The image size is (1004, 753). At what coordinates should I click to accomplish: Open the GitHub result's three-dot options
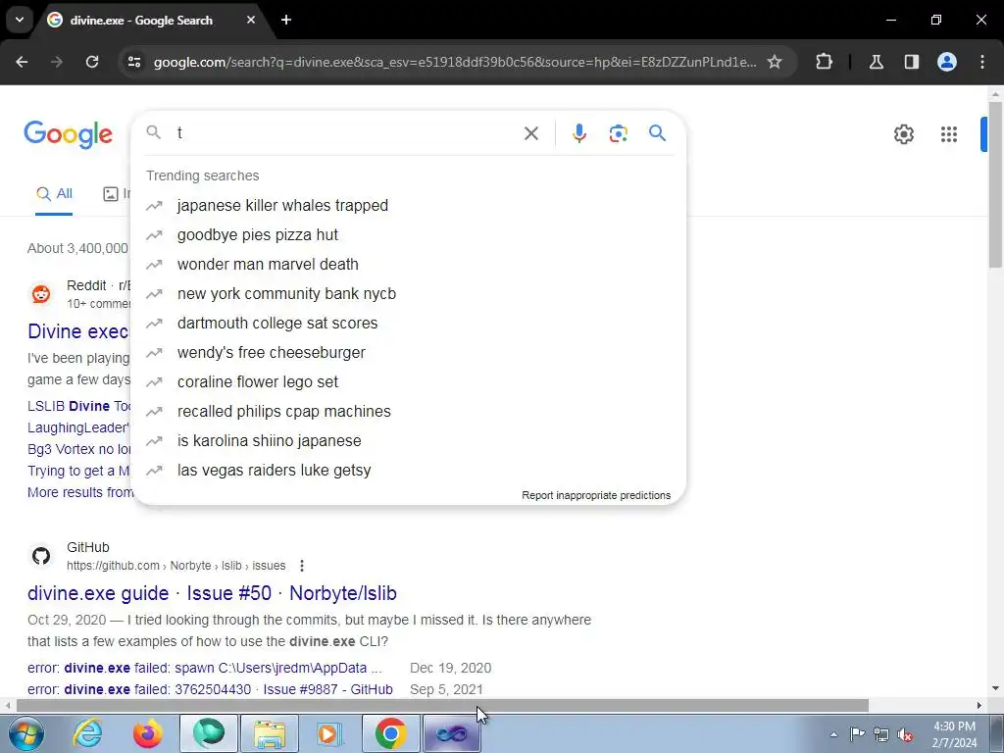302,566
